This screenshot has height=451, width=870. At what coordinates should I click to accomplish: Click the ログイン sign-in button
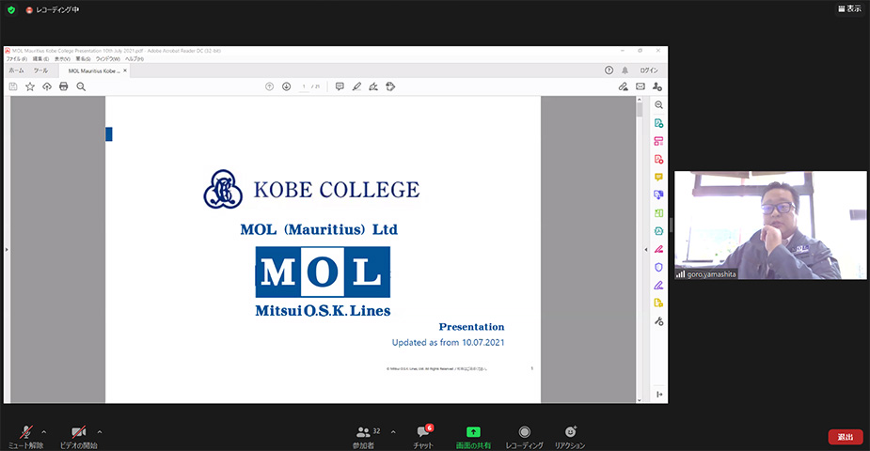coord(649,70)
